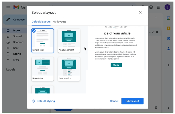This screenshot has width=175, height=114.
Task: Cancel the layout selection
Action: pyautogui.click(x=114, y=101)
